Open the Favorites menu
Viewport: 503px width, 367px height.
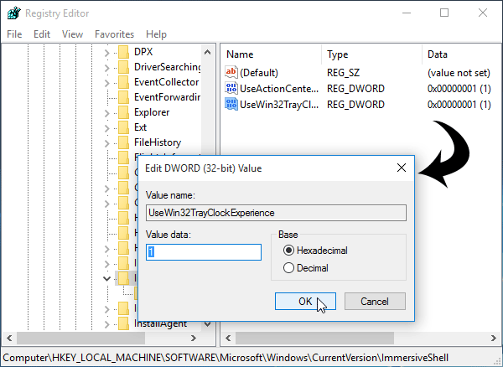coord(114,34)
